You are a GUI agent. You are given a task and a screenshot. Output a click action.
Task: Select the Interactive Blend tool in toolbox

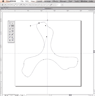(13, 34)
